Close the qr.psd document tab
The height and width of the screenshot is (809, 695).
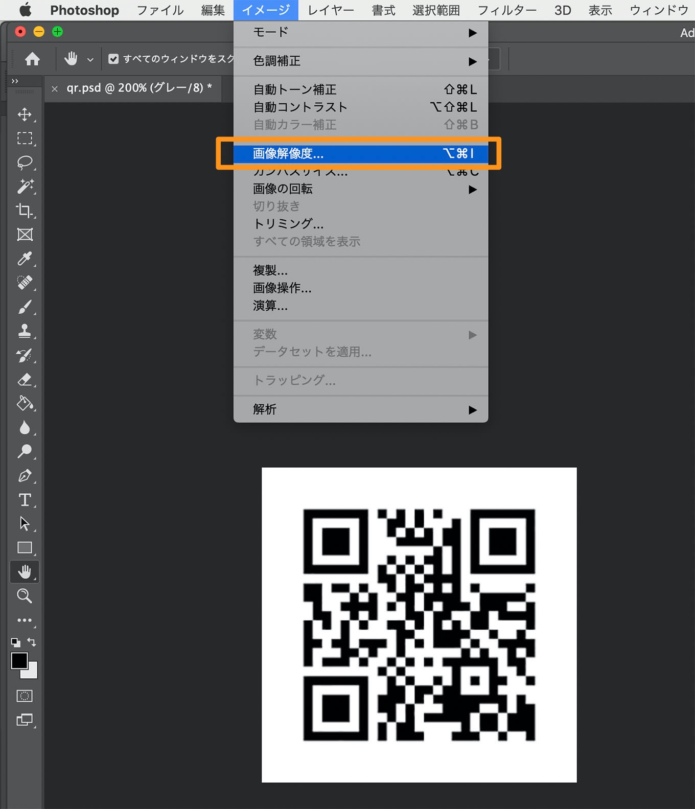click(55, 89)
